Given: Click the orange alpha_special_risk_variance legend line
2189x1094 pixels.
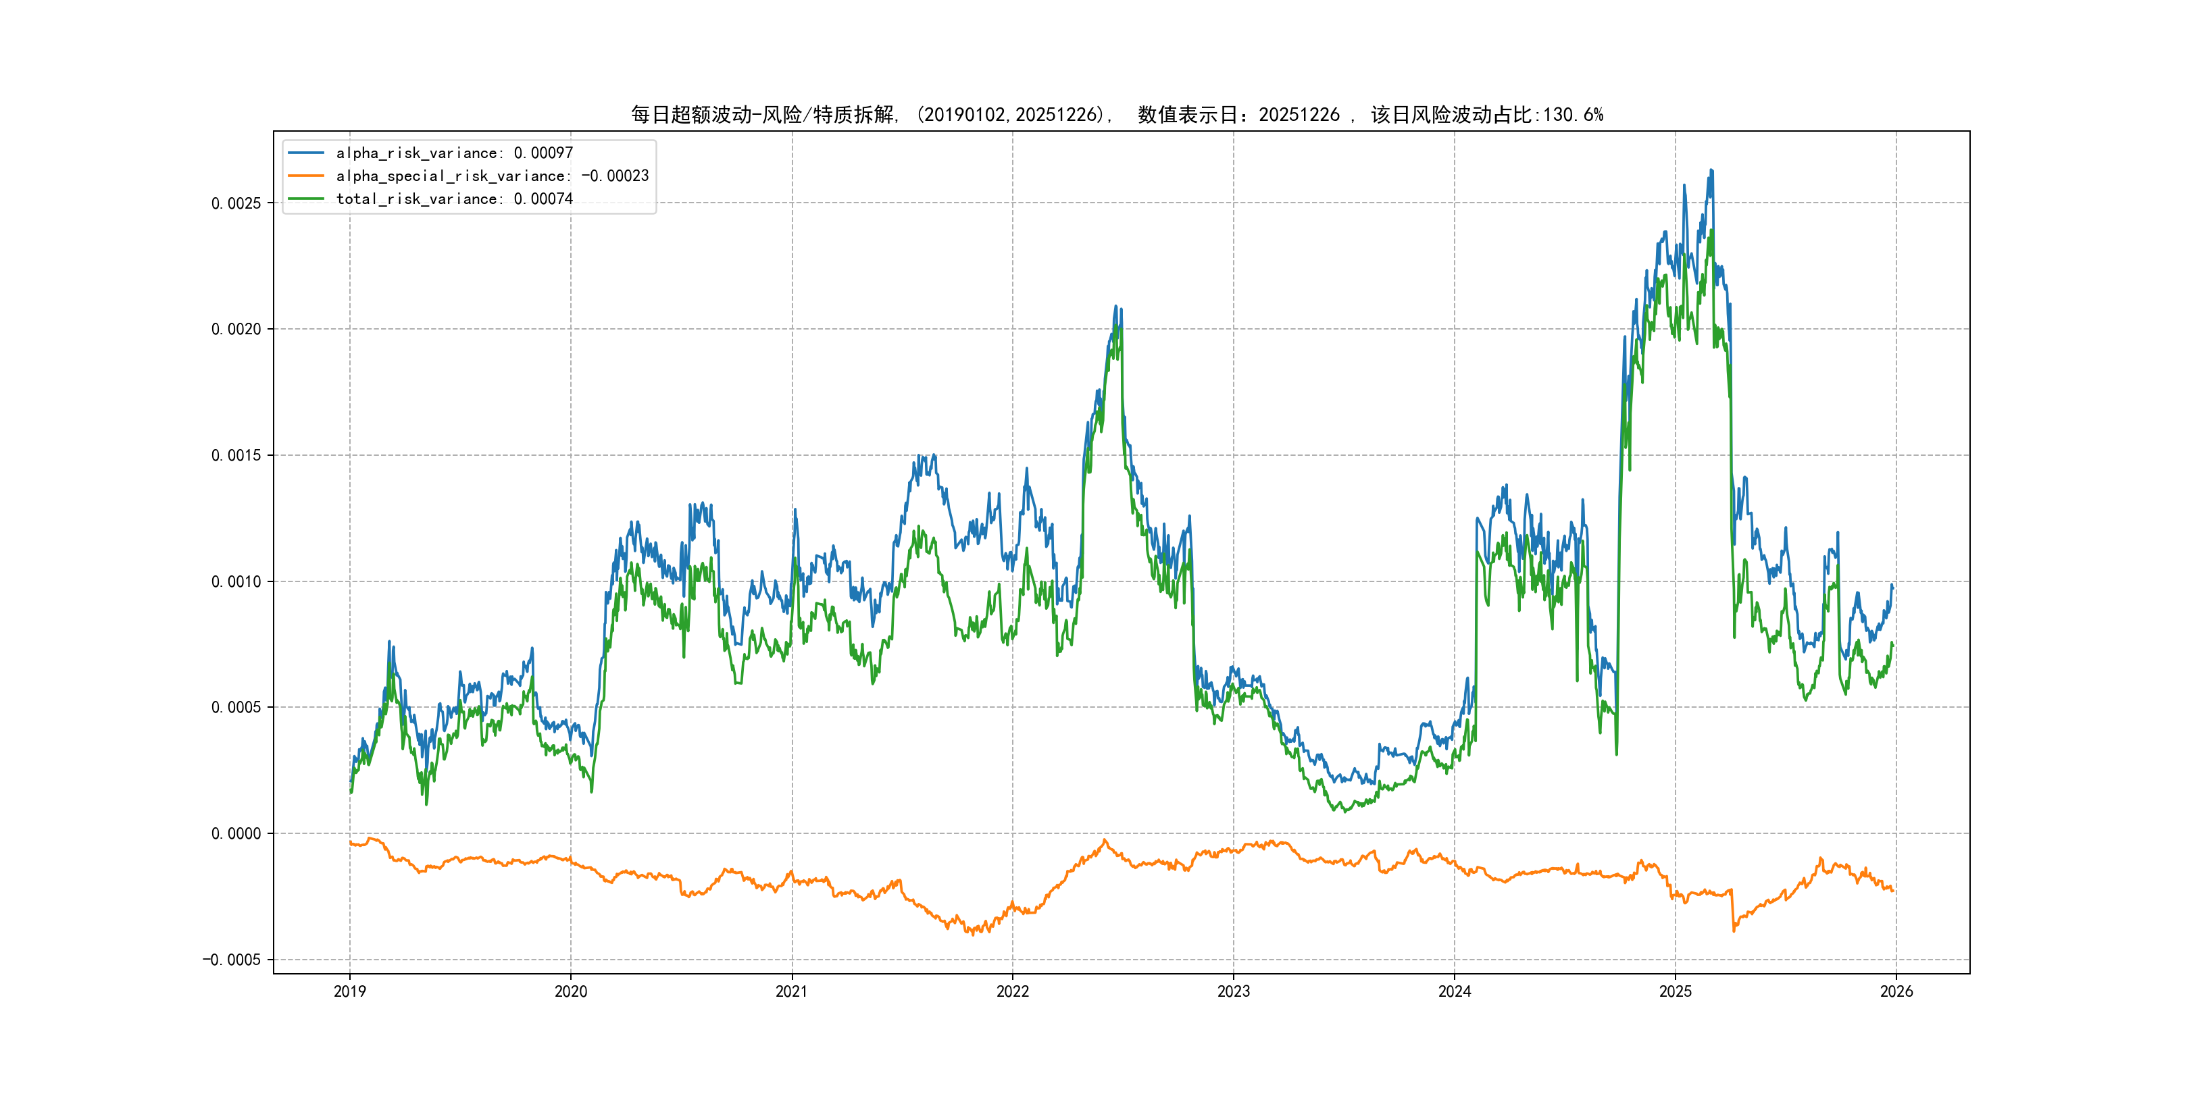Looking at the screenshot, I should pyautogui.click(x=306, y=176).
